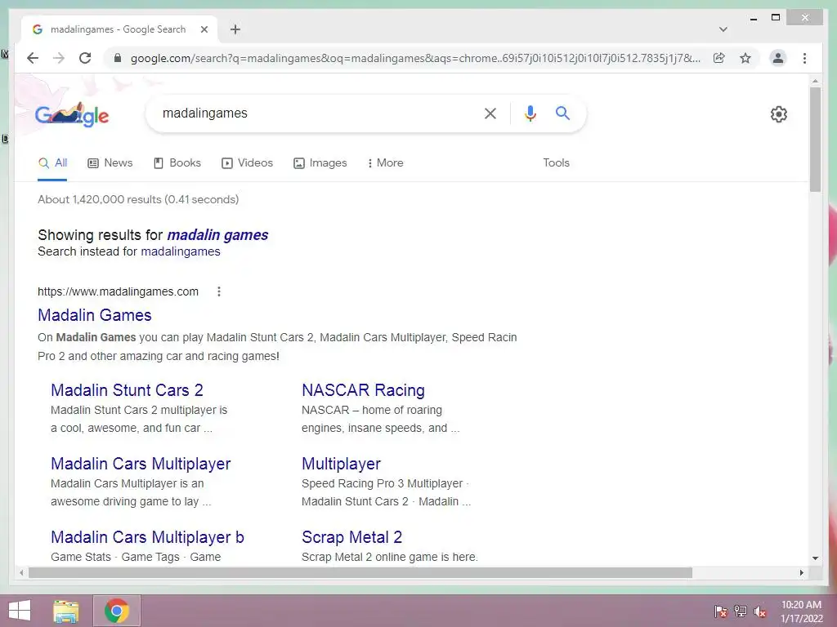The height and width of the screenshot is (627, 837).
Task: Share this page using the share icon
Action: [719, 58]
